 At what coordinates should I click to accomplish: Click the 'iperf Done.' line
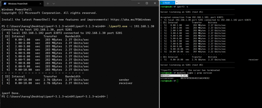tap(11, 93)
